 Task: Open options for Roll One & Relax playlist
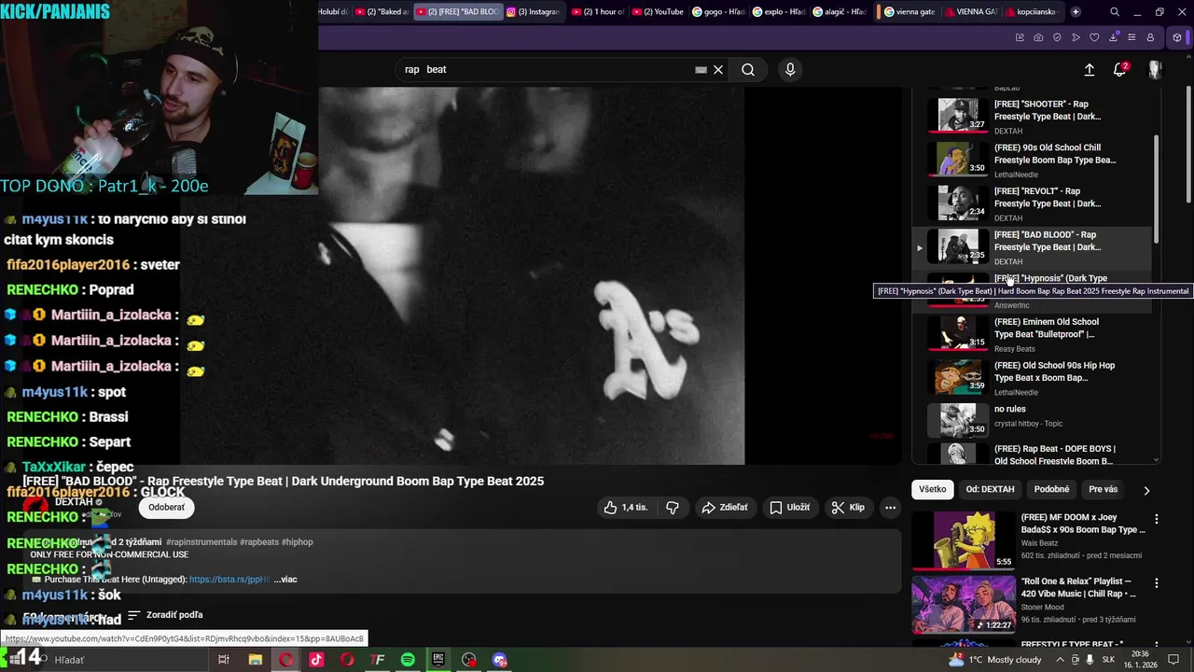coord(1157,583)
